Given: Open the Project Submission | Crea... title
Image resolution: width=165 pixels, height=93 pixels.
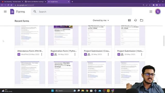Looking at the screenshot, I should [x=97, y=51].
